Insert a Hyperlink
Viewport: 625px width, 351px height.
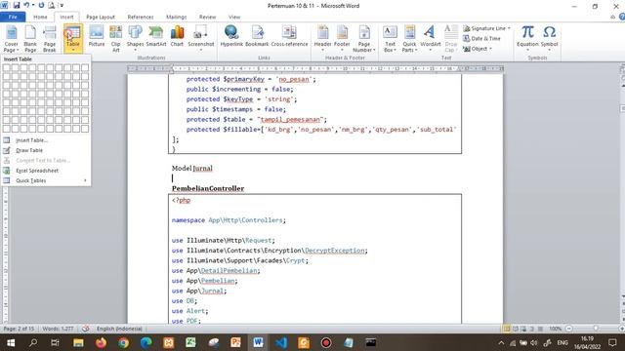[x=231, y=37]
